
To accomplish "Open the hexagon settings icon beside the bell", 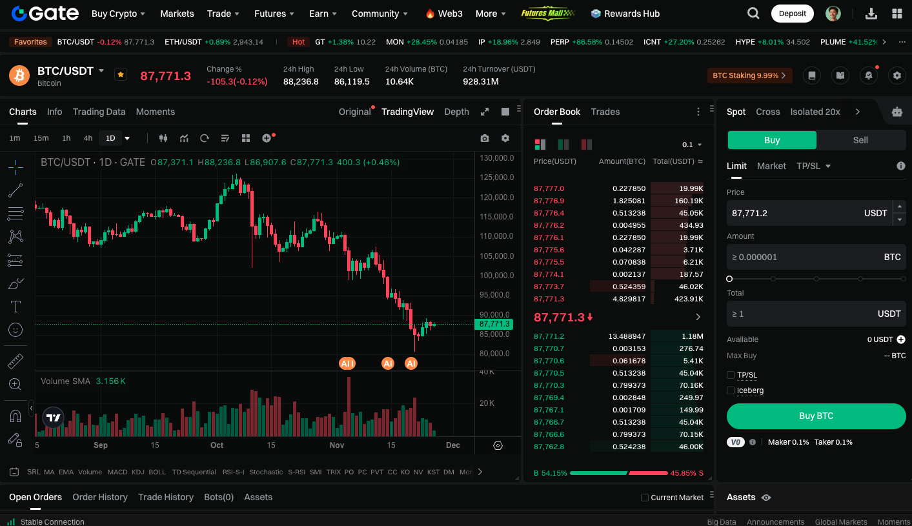I will (897, 76).
